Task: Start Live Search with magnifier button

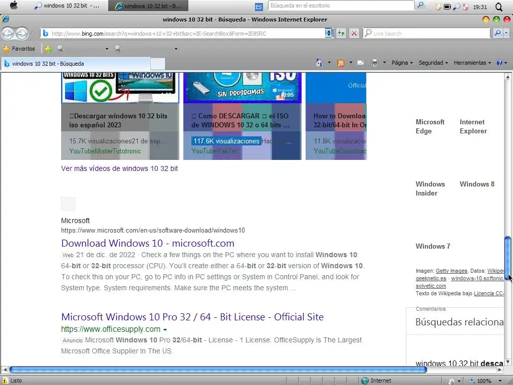Action: pyautogui.click(x=497, y=33)
